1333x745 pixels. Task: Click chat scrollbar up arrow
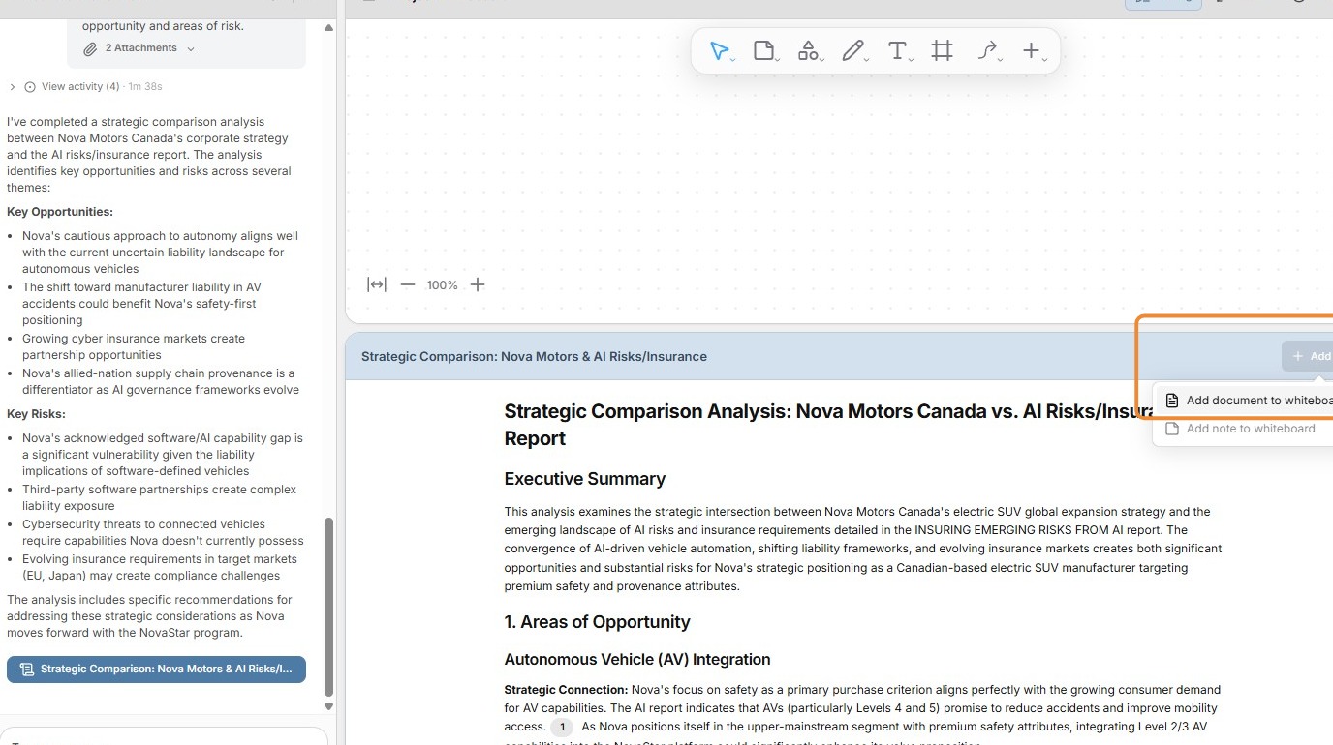click(x=328, y=27)
